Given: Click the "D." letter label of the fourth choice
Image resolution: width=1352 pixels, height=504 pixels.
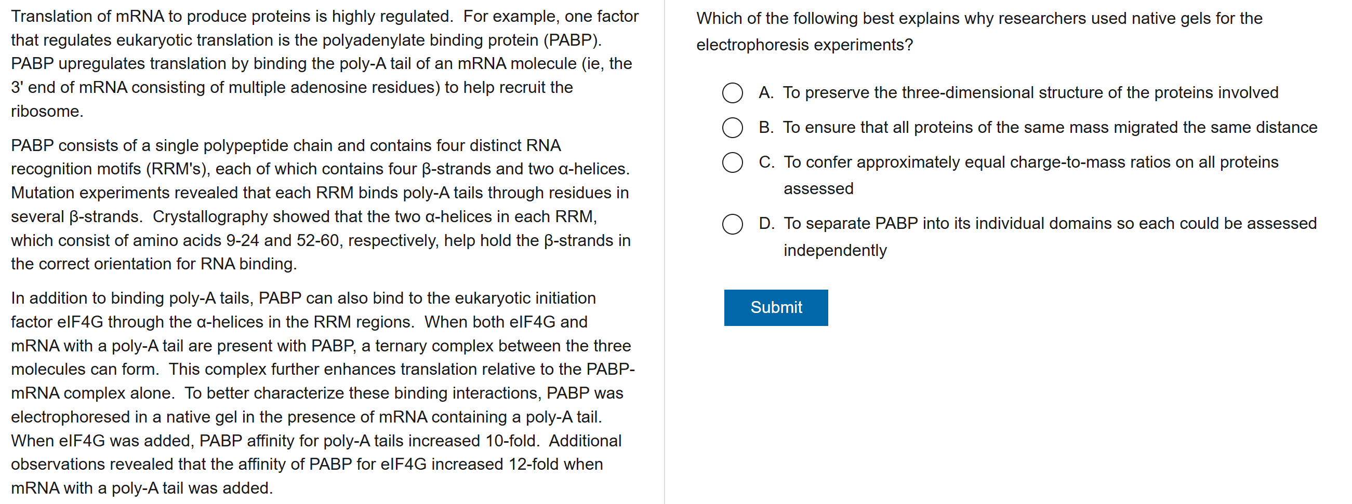Looking at the screenshot, I should pos(766,224).
